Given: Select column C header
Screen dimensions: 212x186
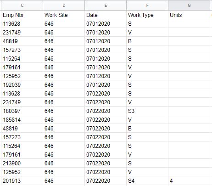Looking at the screenshot, I should [22, 6].
